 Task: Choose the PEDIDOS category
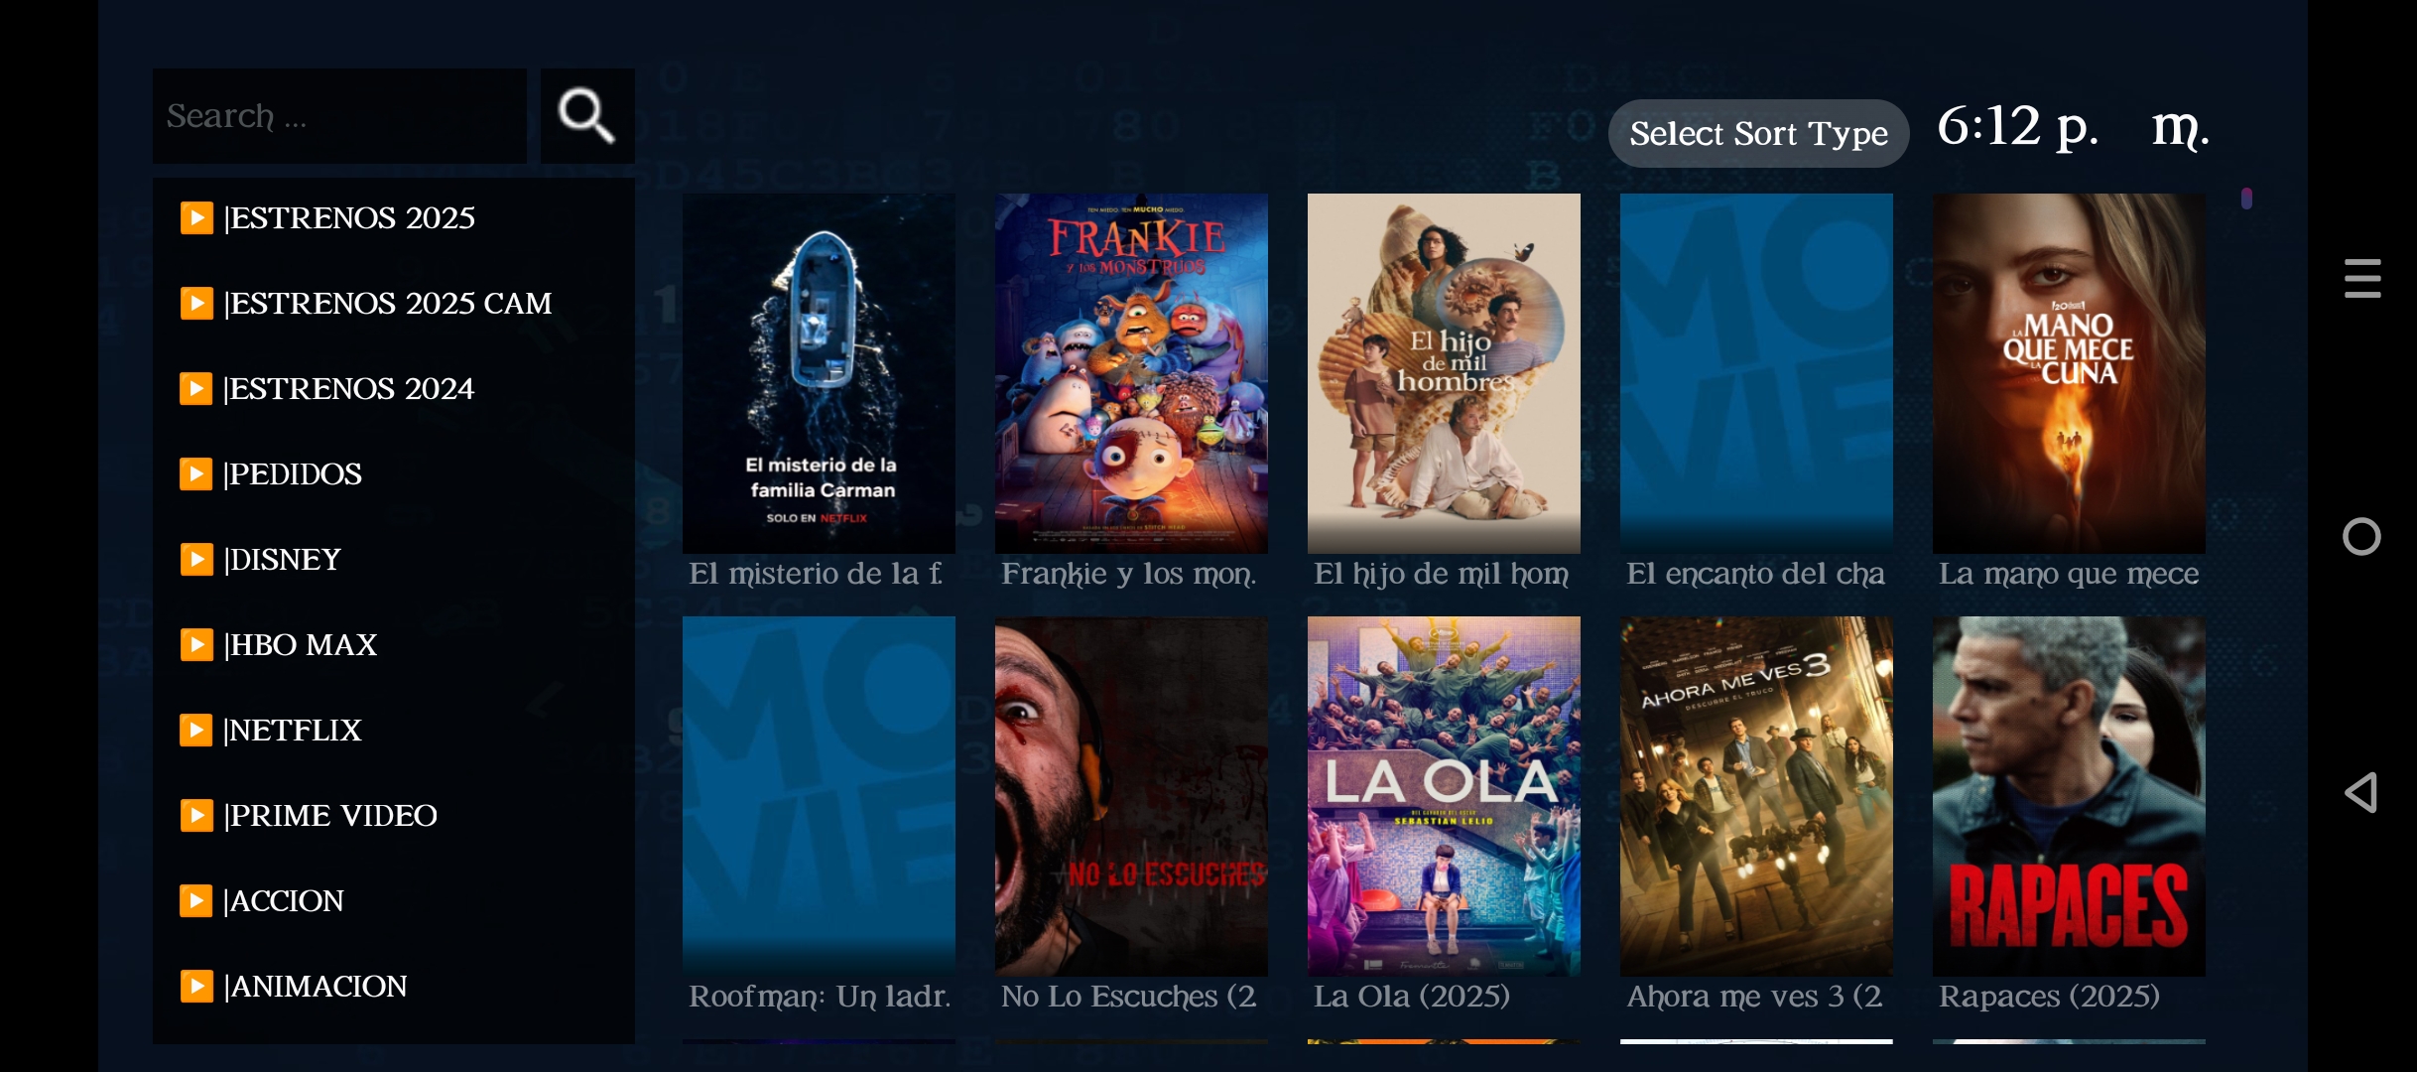[x=394, y=473]
